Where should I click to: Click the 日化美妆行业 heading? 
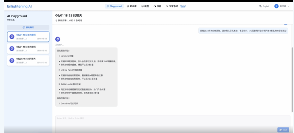[63, 51]
